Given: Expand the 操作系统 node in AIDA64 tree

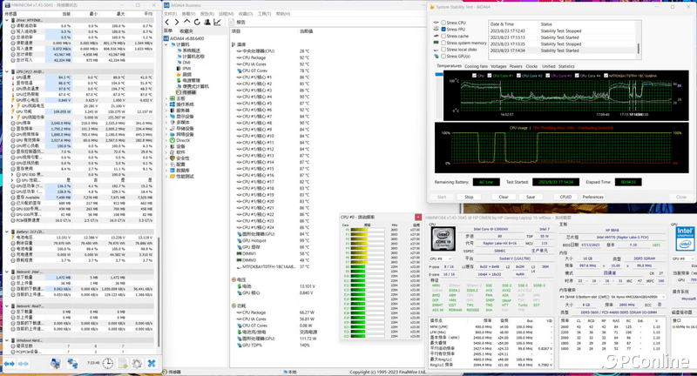Looking at the screenshot, I should [166, 104].
